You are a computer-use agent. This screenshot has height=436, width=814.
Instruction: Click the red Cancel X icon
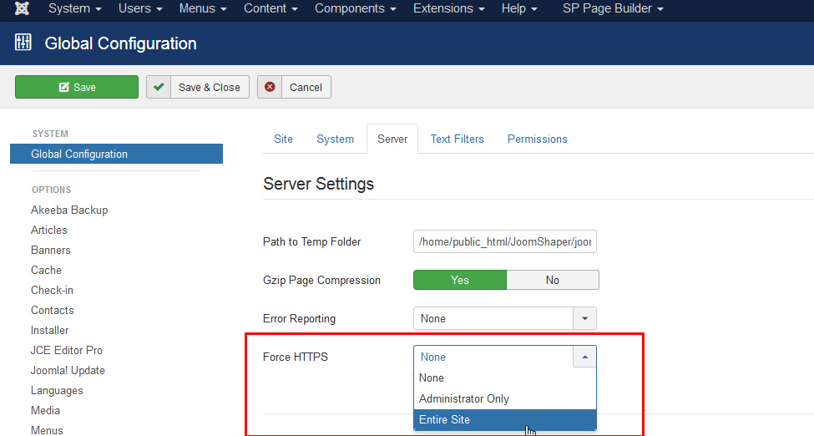point(270,87)
